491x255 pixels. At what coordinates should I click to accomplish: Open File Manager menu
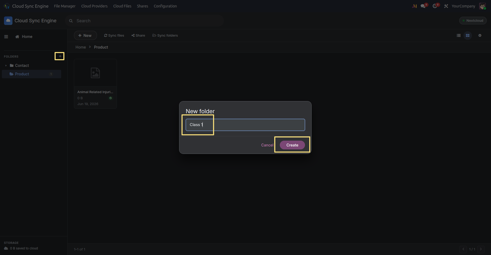coord(65,6)
